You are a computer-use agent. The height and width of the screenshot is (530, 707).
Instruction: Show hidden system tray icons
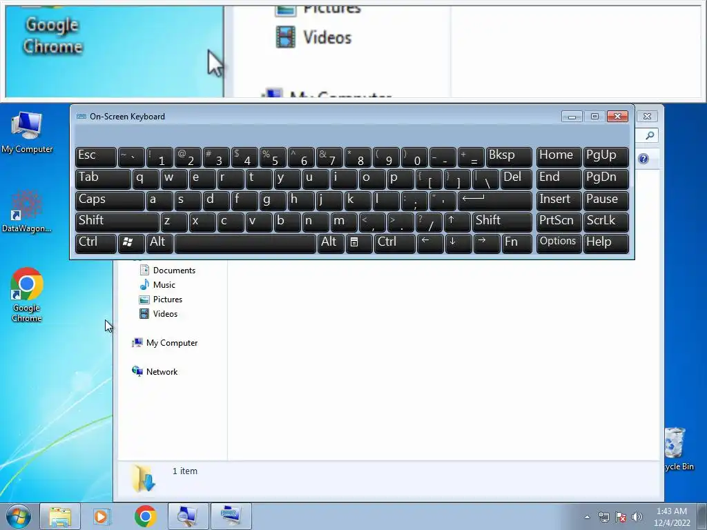[x=587, y=517]
